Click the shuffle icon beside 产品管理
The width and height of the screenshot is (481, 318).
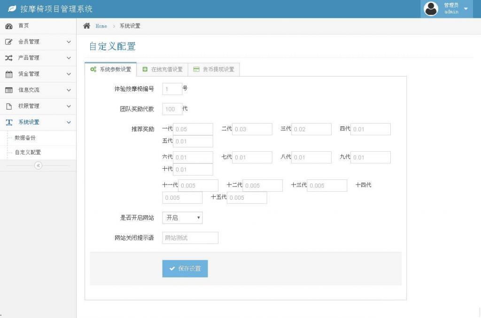coord(9,58)
